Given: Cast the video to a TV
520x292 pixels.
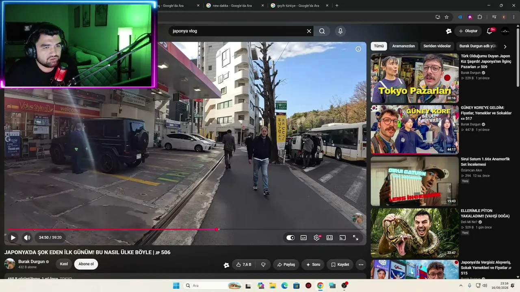Looking at the screenshot, I should click(x=342, y=238).
